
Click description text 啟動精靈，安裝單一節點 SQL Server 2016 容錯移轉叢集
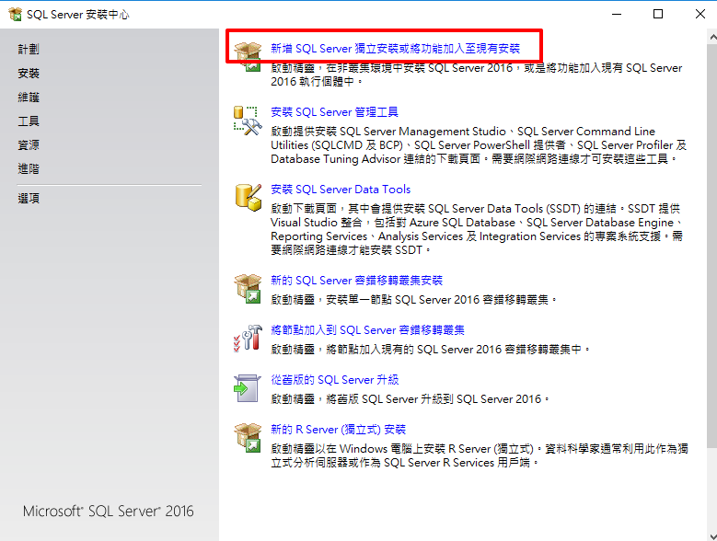tap(414, 300)
